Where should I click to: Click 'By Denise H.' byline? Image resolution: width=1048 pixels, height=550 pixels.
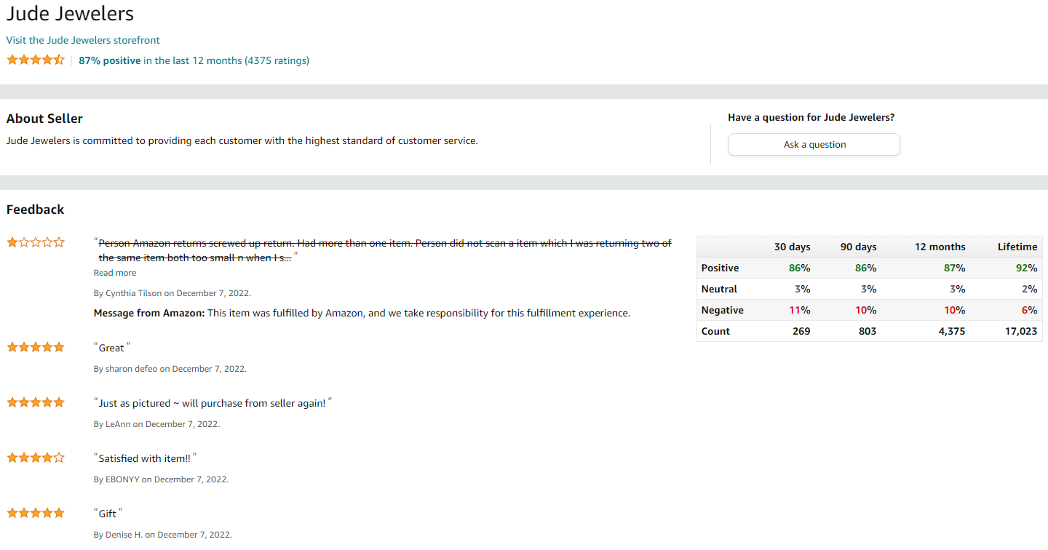click(x=163, y=535)
